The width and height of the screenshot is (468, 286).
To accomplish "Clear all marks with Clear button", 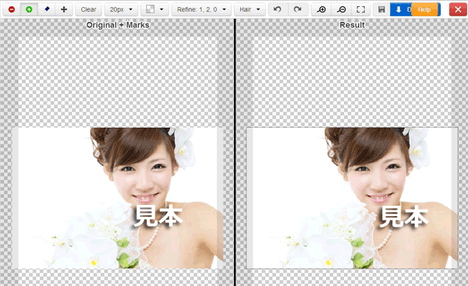I will [89, 9].
